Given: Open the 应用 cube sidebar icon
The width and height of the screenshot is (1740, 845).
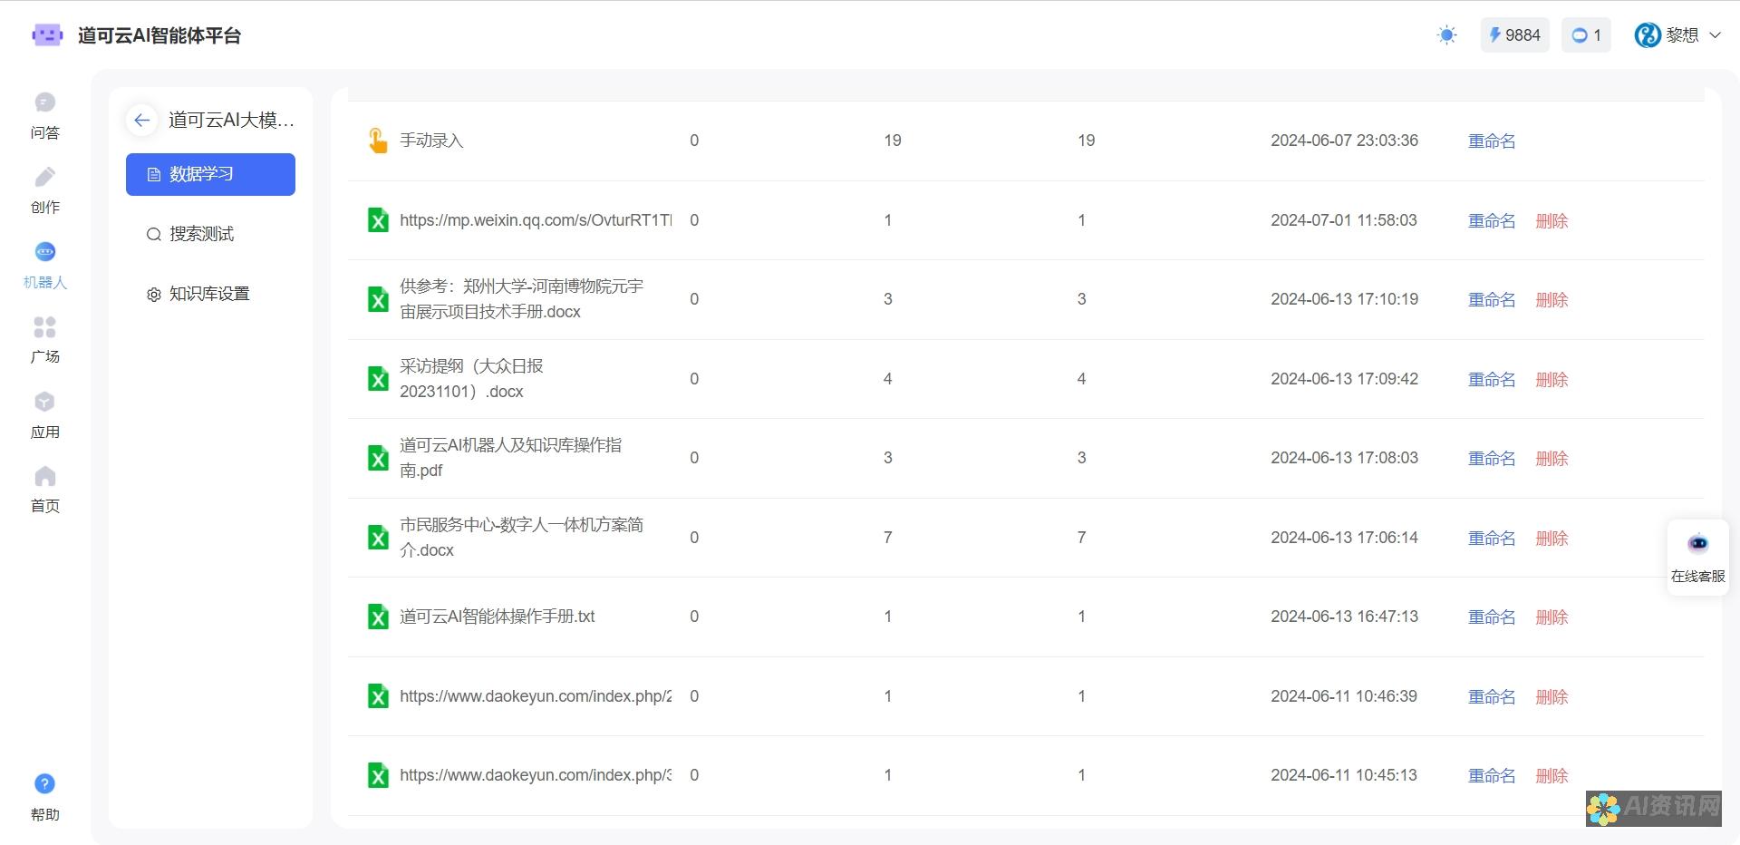Looking at the screenshot, I should point(44,402).
